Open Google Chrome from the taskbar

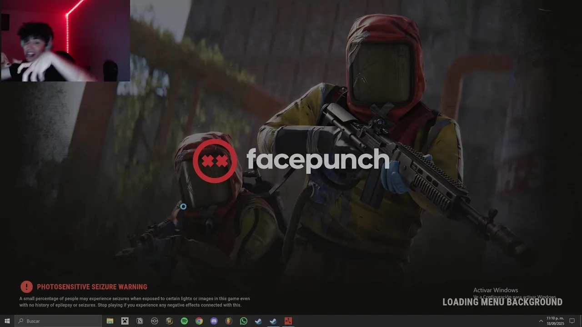click(x=199, y=321)
